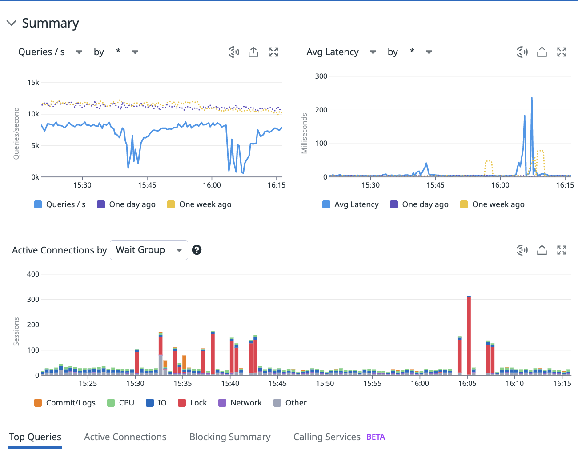The height and width of the screenshot is (449, 578).
Task: Expand Active Connections graph to fullscreen
Action: (562, 250)
